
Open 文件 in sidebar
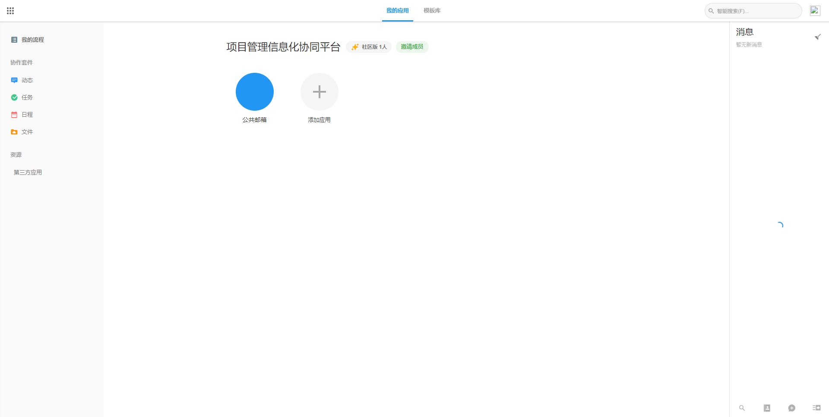click(x=52, y=132)
